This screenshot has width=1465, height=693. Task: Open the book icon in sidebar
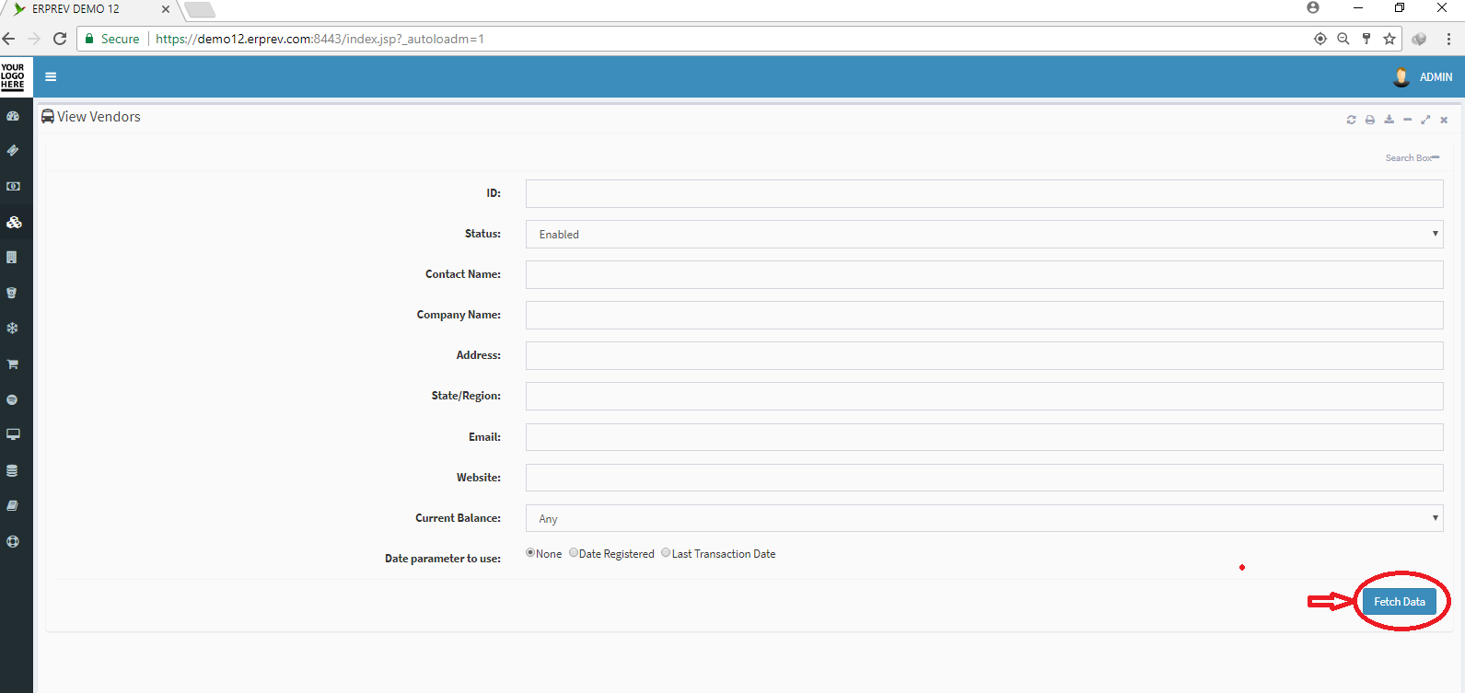click(13, 505)
